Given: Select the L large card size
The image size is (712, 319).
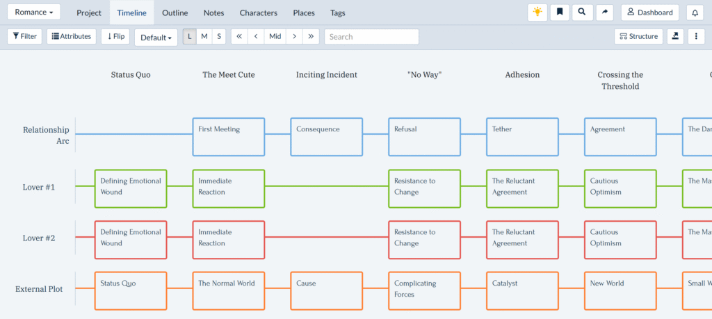Looking at the screenshot, I should tap(190, 37).
